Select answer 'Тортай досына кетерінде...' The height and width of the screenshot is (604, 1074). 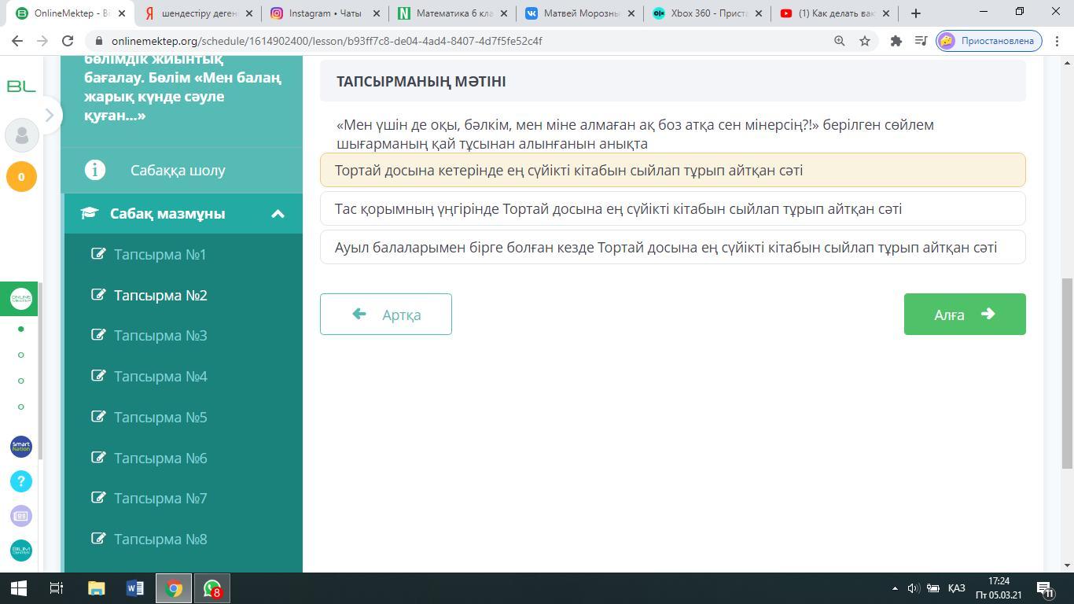(672, 170)
